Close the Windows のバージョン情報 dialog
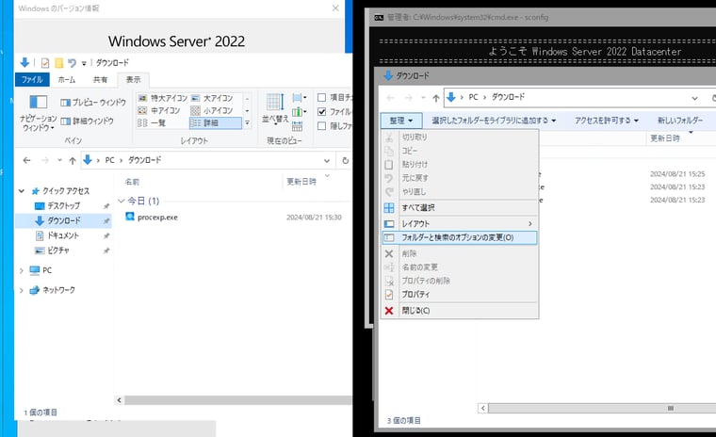The height and width of the screenshot is (437, 716). pos(335,8)
